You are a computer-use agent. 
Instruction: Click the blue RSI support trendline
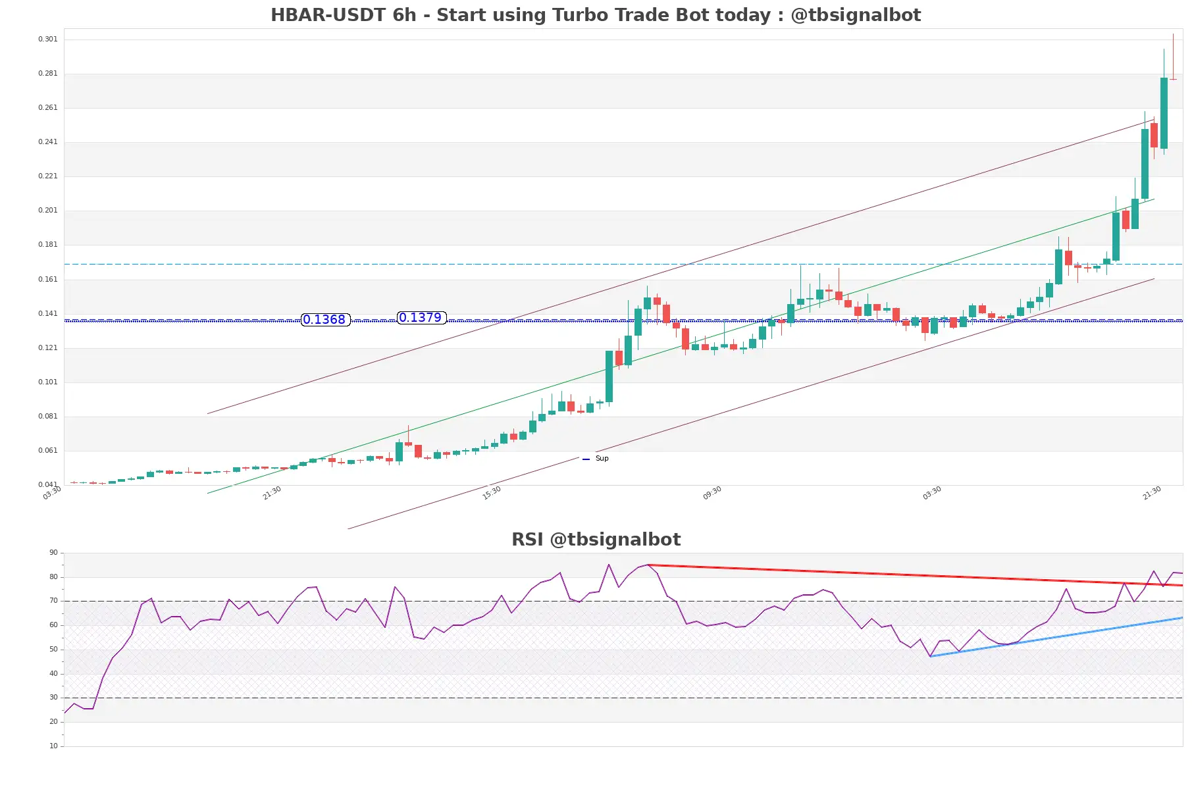(1056, 637)
